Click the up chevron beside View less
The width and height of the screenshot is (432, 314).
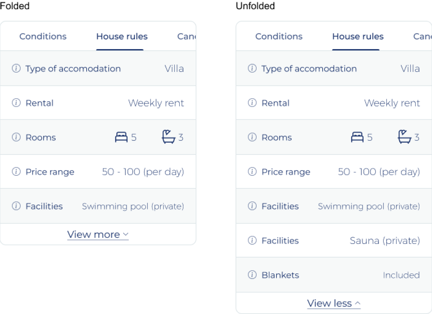click(357, 303)
